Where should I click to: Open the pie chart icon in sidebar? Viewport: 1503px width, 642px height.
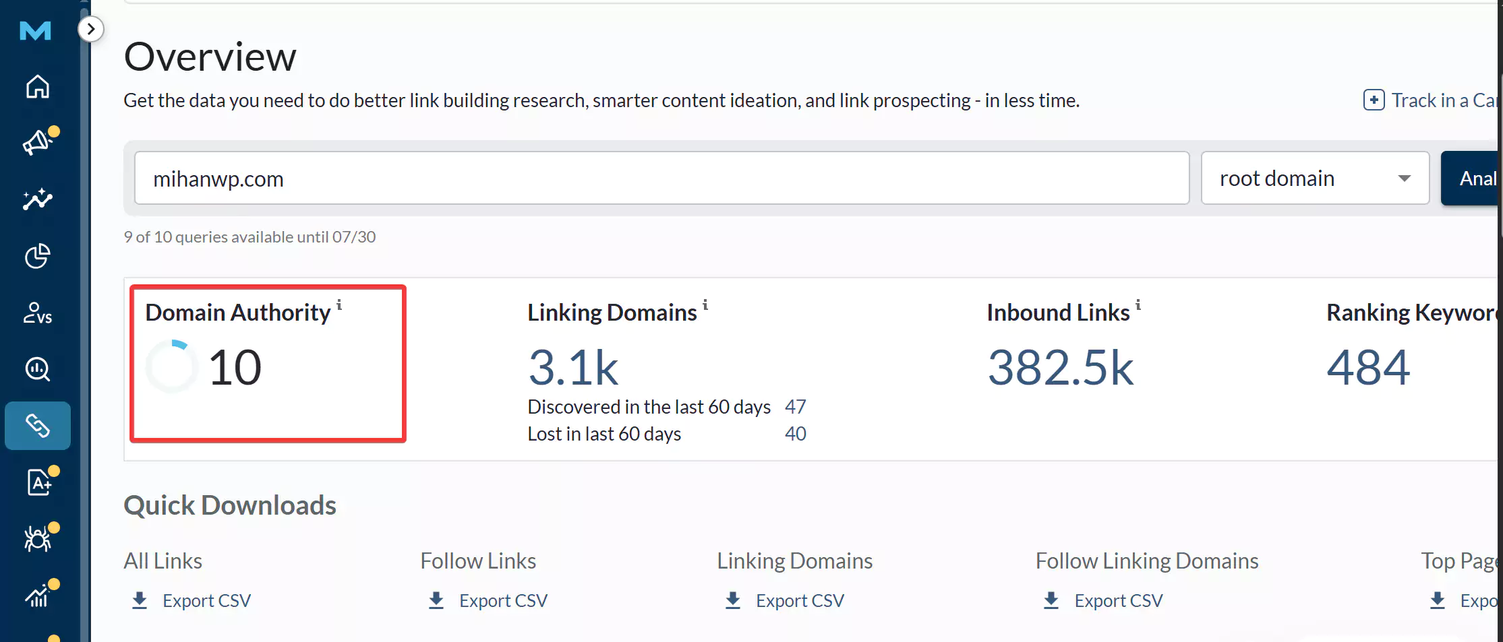(38, 256)
